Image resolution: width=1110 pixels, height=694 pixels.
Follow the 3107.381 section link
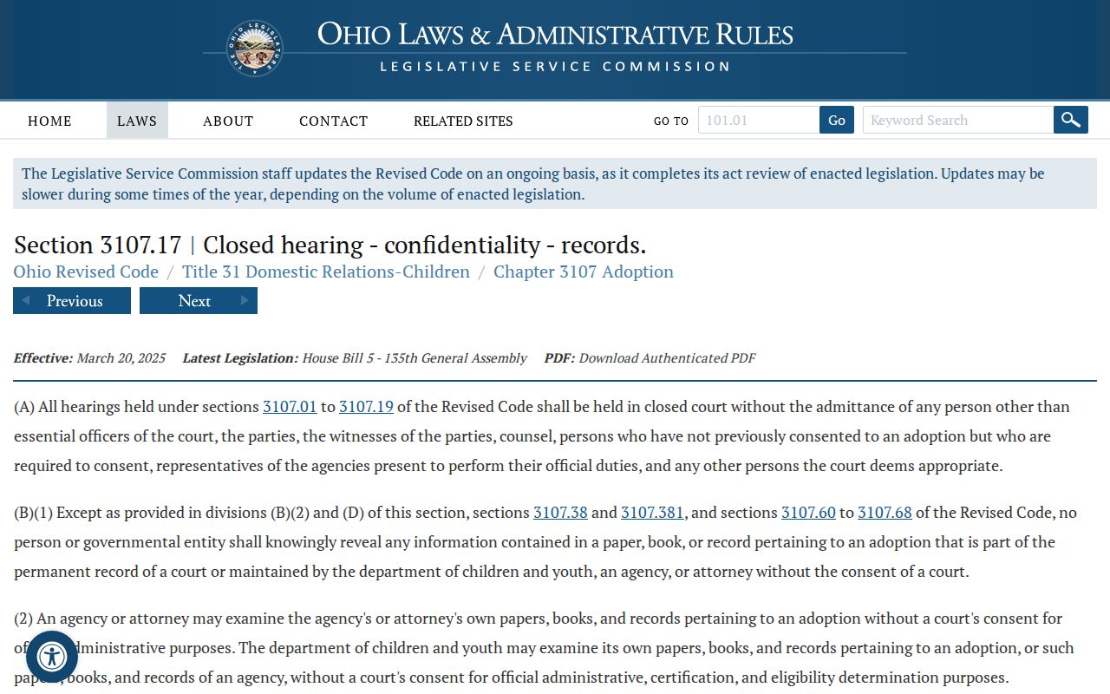point(652,513)
